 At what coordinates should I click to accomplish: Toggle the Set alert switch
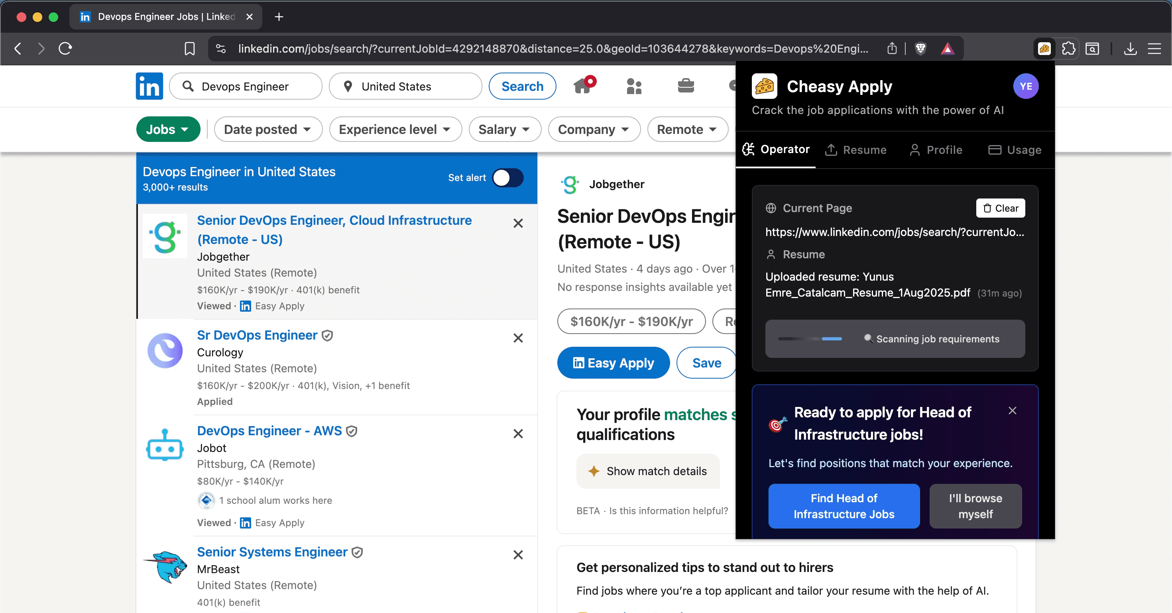pyautogui.click(x=508, y=178)
